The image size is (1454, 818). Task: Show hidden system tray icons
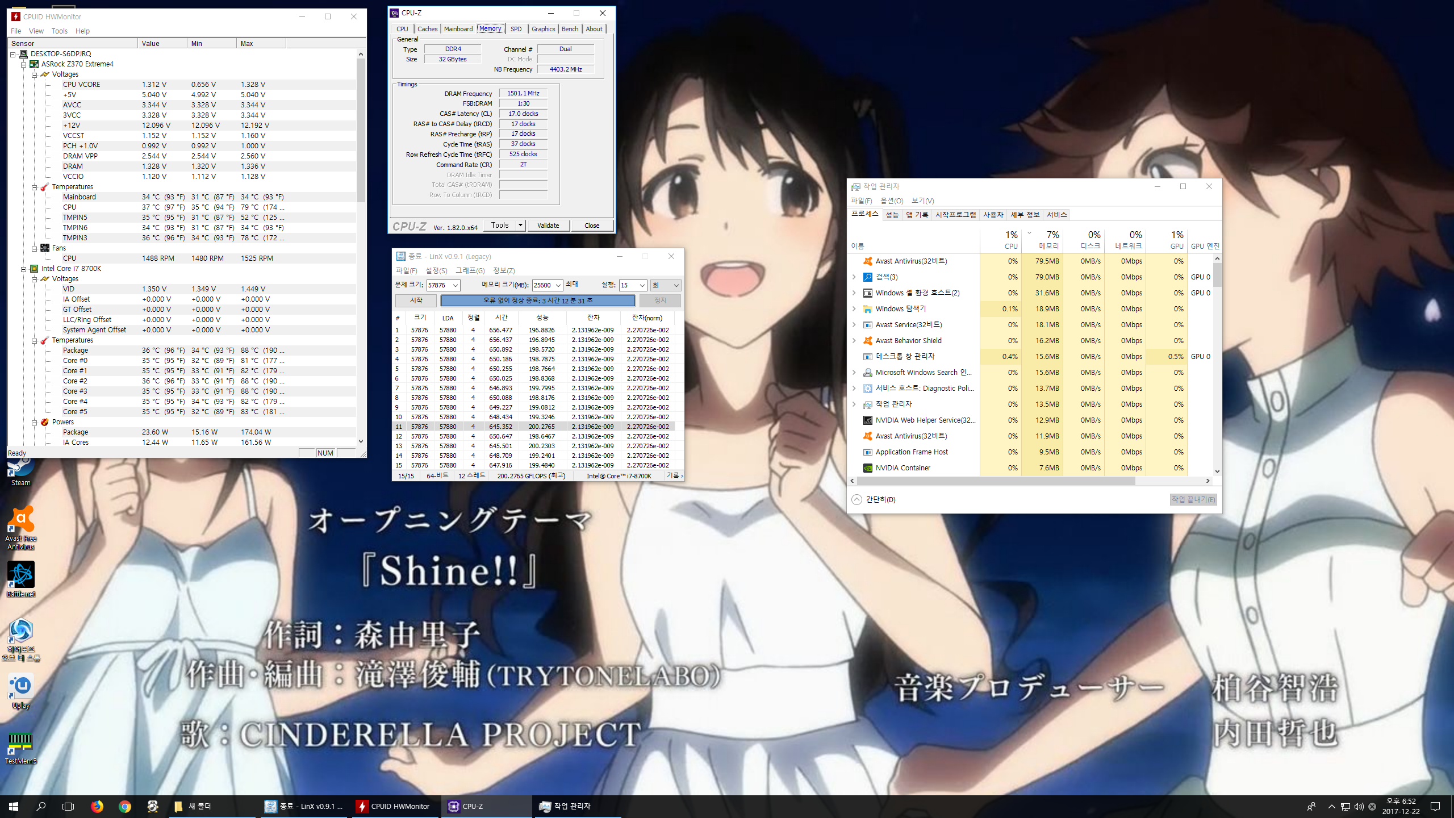pyautogui.click(x=1331, y=807)
